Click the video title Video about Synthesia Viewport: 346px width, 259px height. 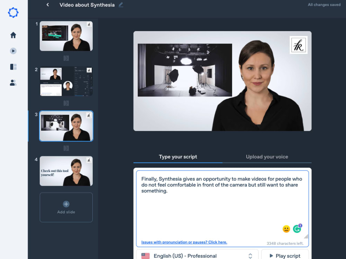[x=87, y=5]
